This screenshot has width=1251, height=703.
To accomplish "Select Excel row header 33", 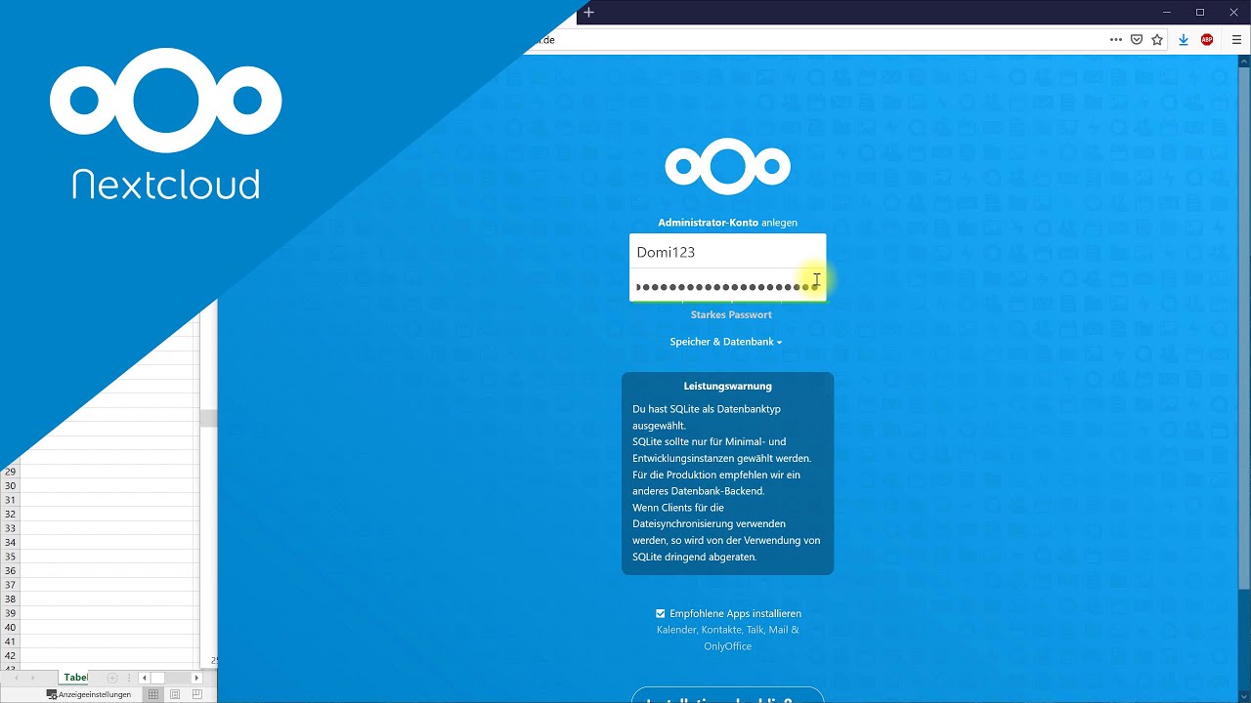I will tap(11, 528).
